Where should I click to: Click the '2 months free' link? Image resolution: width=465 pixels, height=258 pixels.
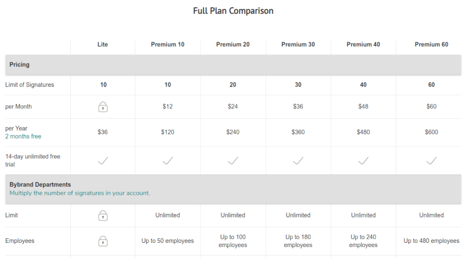coord(23,136)
